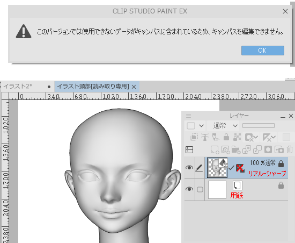The image size is (295, 243).
Task: Click the layer opacity slider
Action: pos(259,126)
